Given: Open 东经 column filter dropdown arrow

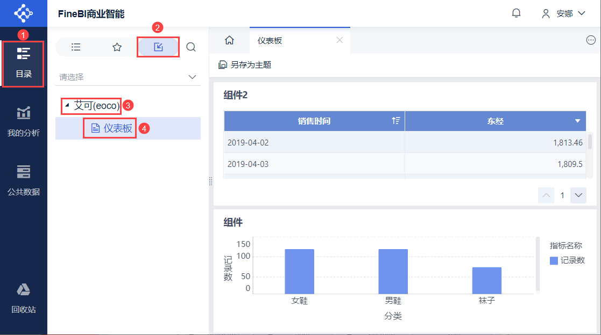Looking at the screenshot, I should [x=578, y=121].
